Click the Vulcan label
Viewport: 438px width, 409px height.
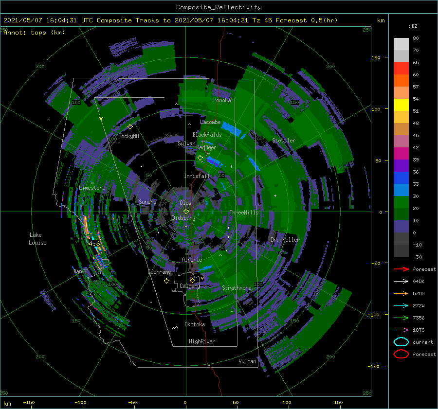point(247,361)
